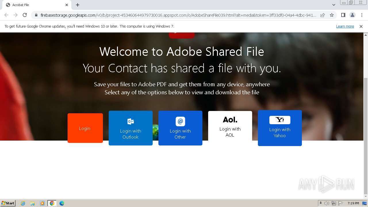
Task: Open network tray icon
Action: (x=334, y=203)
